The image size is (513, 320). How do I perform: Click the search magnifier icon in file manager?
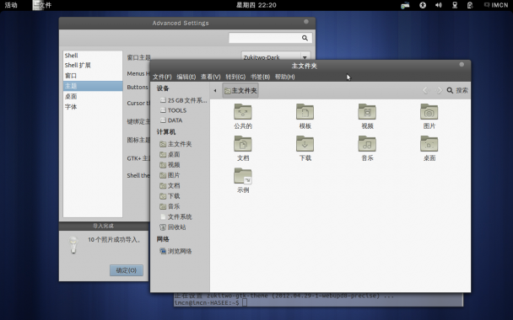click(x=450, y=90)
